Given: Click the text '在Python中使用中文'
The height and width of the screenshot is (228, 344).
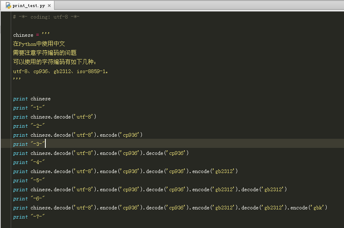Looking at the screenshot, I should pos(39,44).
